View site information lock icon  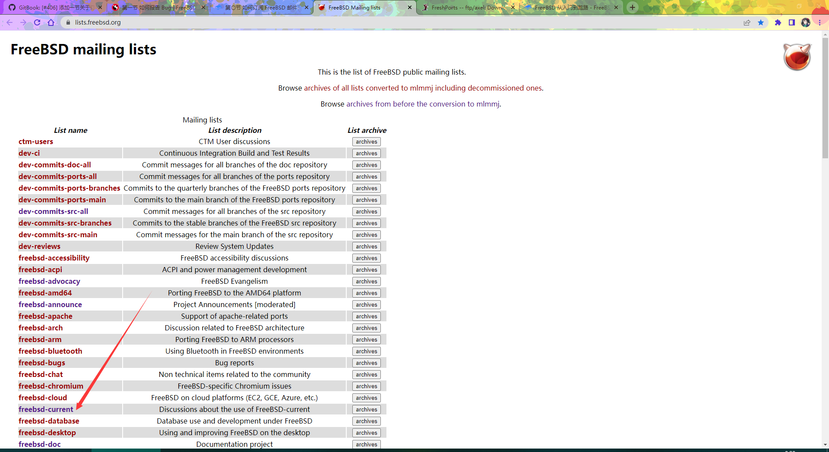(68, 22)
